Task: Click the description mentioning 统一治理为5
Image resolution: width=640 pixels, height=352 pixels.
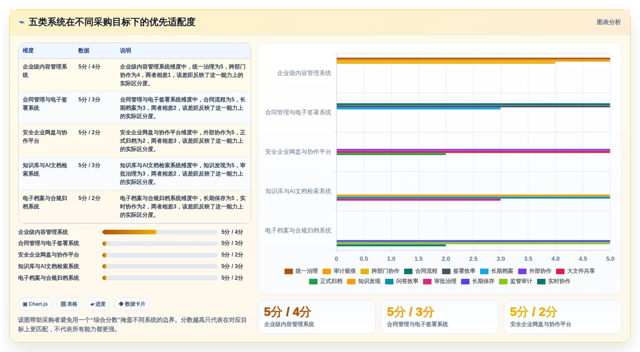Action: click(183, 75)
